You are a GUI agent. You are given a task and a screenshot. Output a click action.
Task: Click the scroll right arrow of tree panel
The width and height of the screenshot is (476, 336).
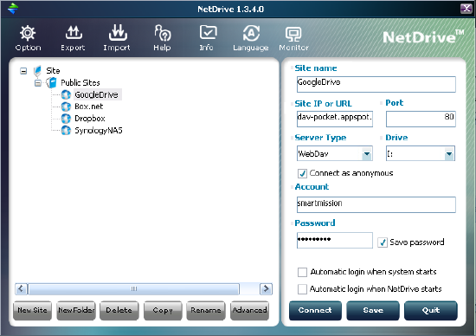pyautogui.click(x=267, y=289)
